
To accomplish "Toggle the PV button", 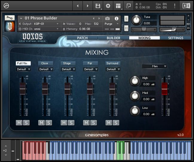I will [188, 28].
